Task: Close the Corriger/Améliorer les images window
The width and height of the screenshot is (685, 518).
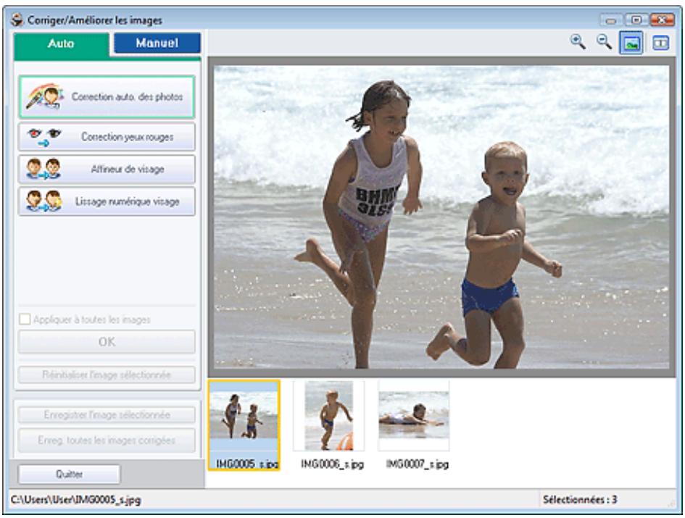Action: (x=662, y=20)
